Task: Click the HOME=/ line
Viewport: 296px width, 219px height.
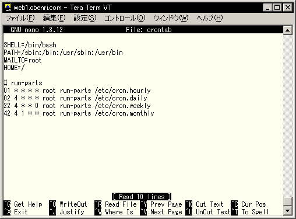Action: point(14,68)
